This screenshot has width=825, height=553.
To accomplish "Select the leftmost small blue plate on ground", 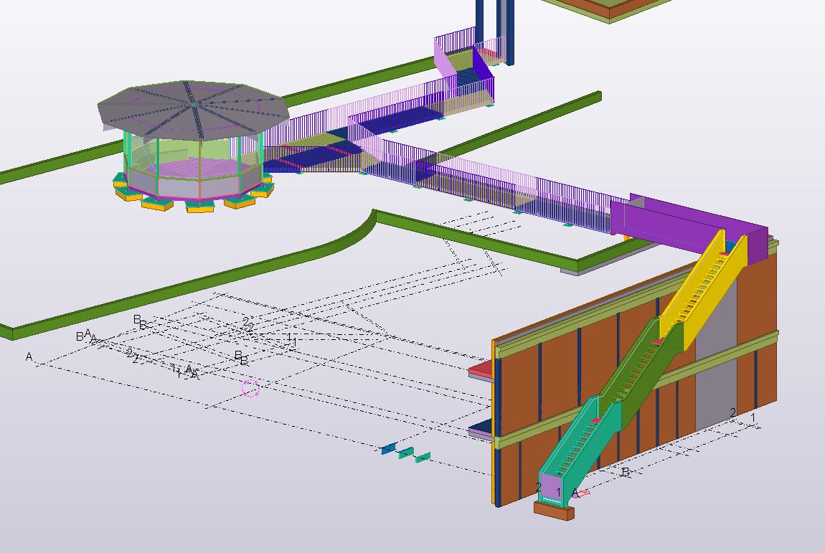I will pyautogui.click(x=388, y=449).
